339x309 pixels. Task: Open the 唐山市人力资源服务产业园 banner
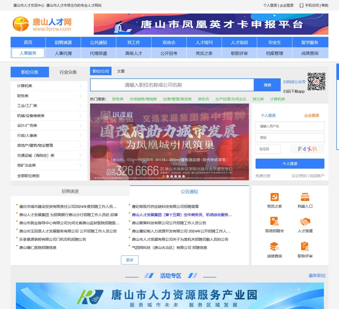[x=170, y=296]
